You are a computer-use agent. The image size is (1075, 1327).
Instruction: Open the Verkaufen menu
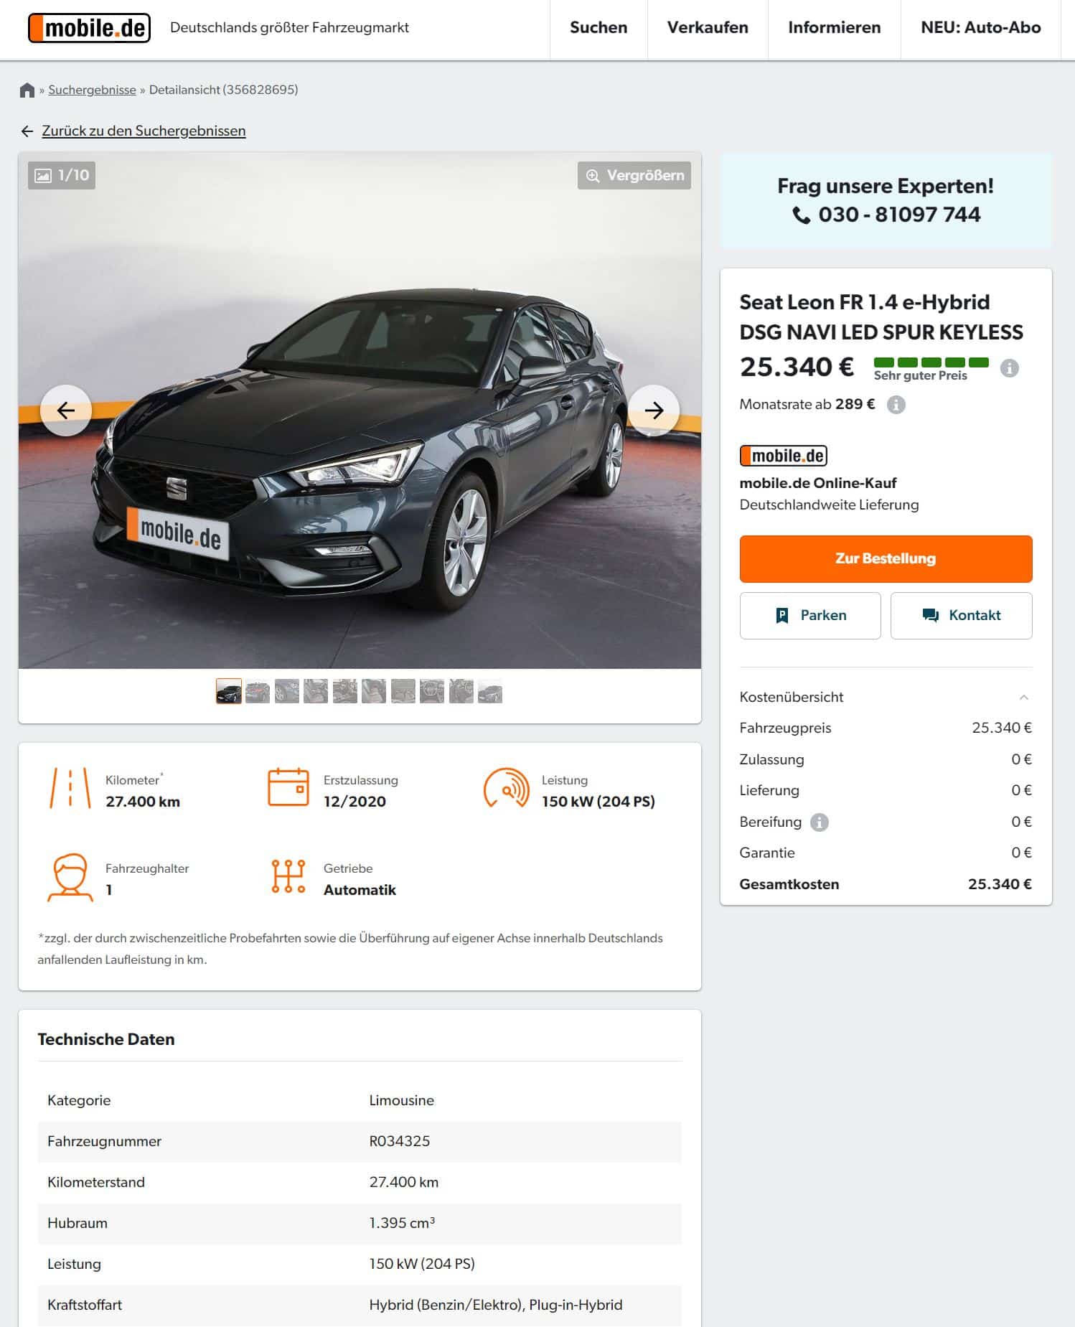(x=708, y=28)
